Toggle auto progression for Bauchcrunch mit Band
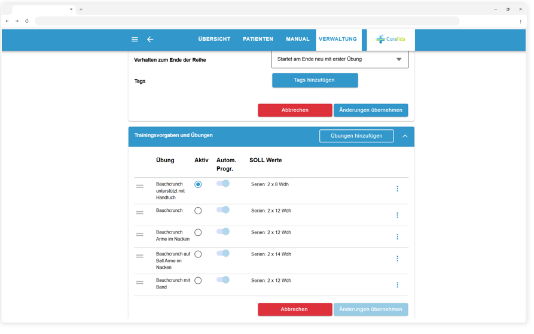Image resolution: width=534 pixels, height=334 pixels. [x=223, y=280]
